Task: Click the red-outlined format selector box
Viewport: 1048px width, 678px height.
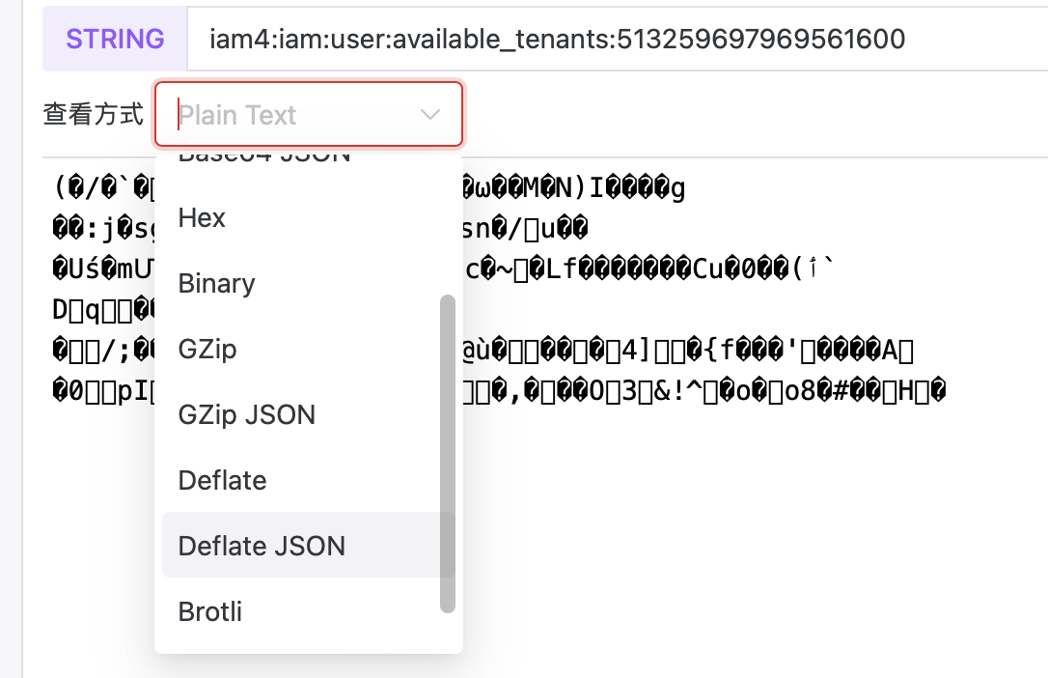Action: click(x=309, y=114)
